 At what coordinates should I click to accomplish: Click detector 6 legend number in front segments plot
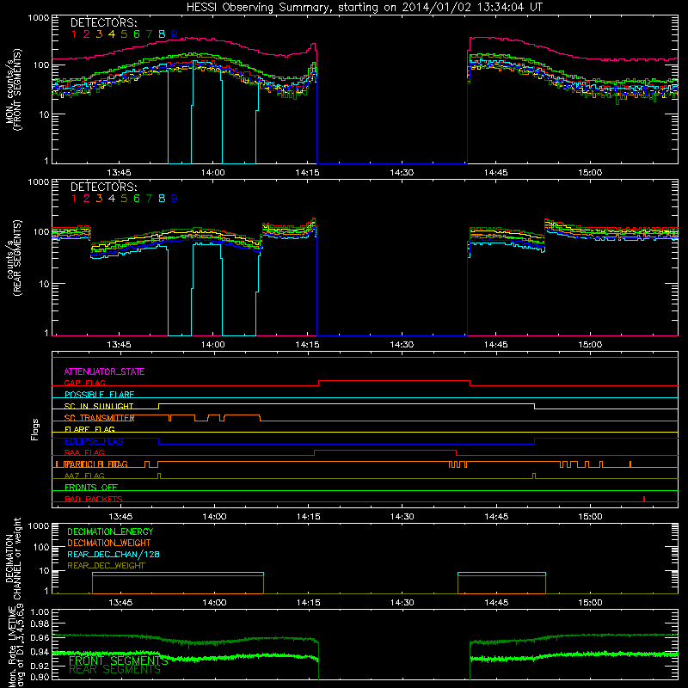(x=137, y=34)
